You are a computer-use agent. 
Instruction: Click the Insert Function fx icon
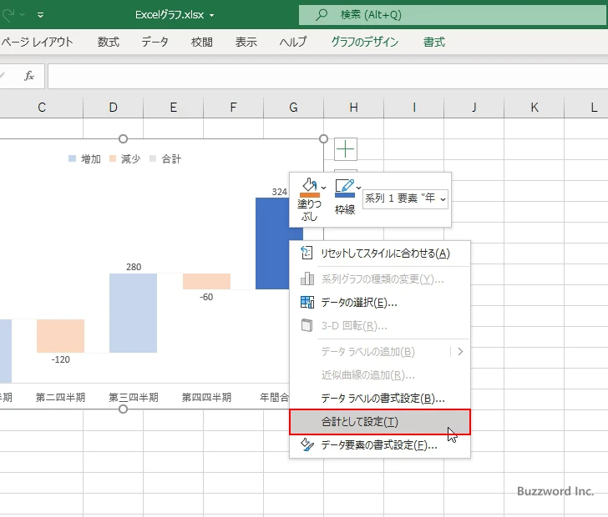29,76
